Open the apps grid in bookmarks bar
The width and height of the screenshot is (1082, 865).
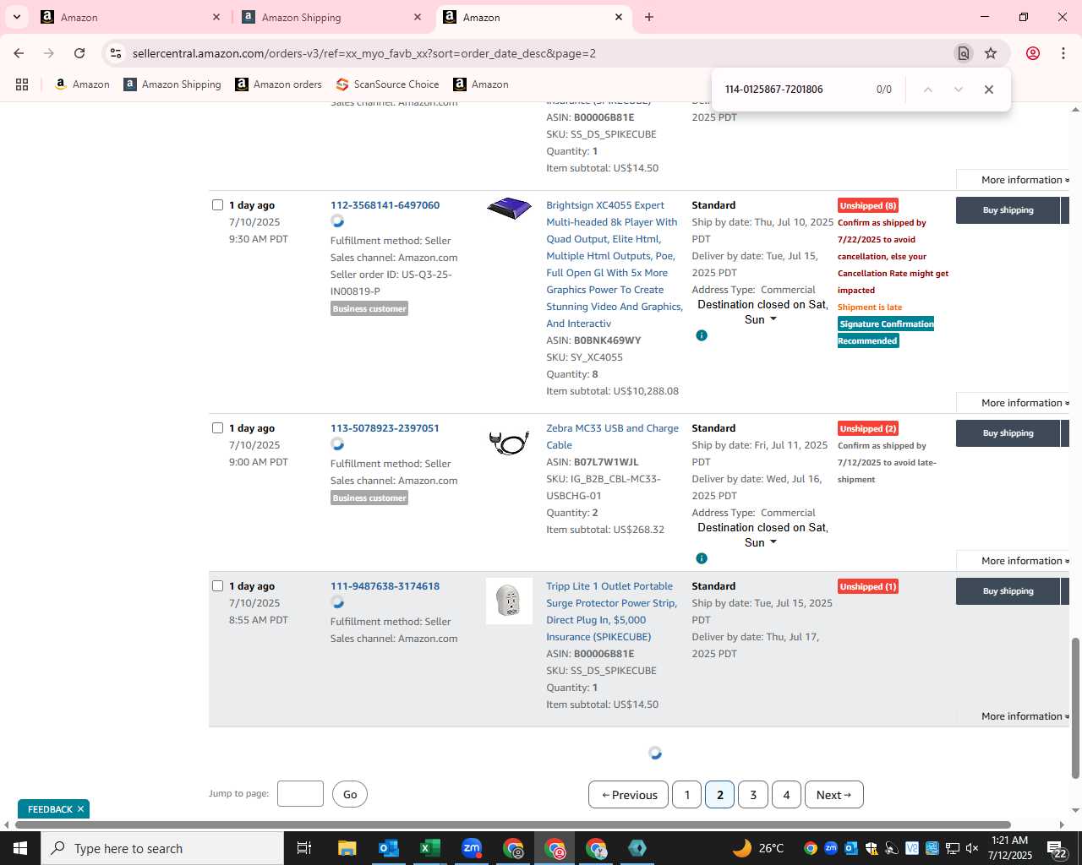(x=22, y=84)
